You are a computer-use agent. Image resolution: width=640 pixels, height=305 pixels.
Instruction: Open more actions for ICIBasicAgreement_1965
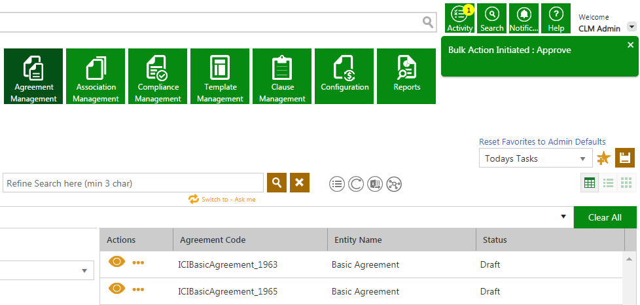[138, 289]
